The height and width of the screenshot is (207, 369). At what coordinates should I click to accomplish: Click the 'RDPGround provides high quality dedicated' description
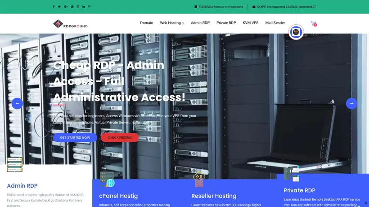coord(45,200)
